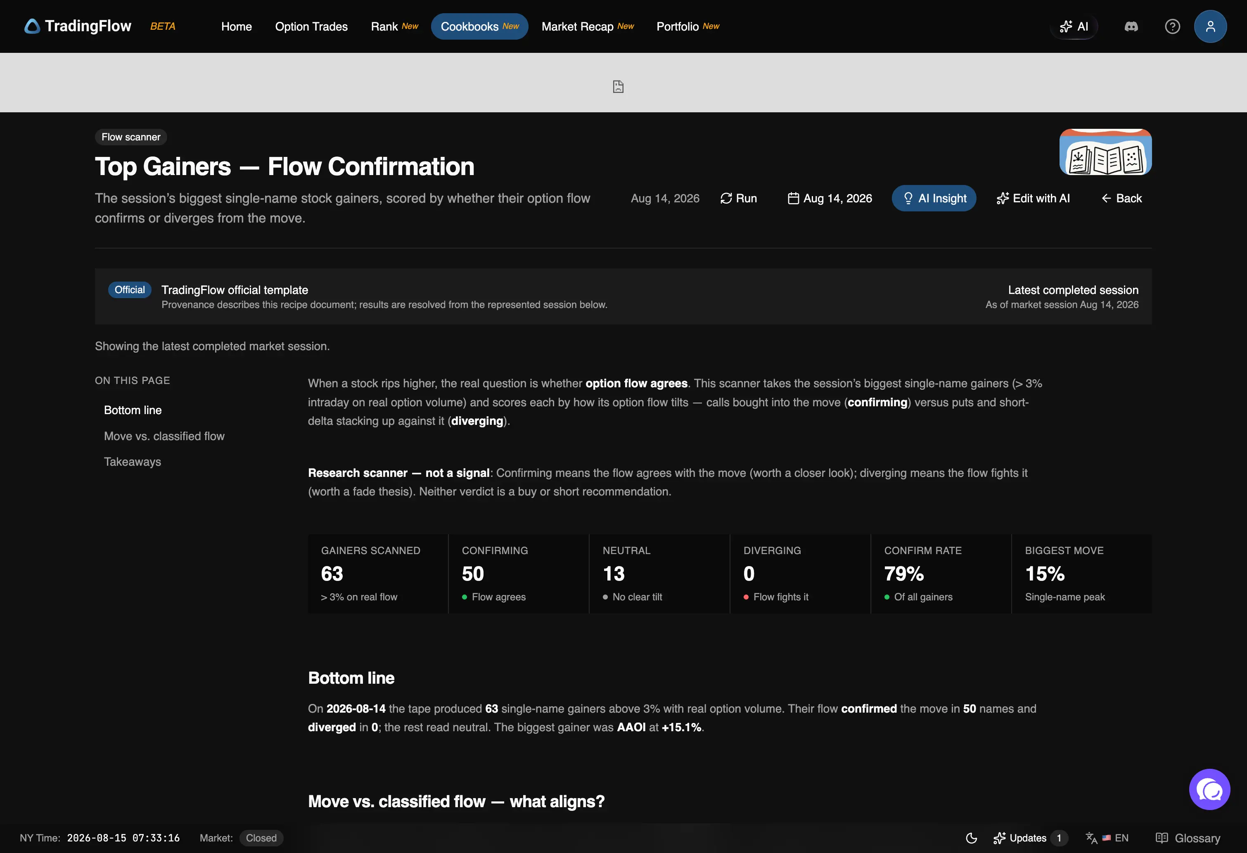Click the broken image icon in banner
1247x853 pixels.
pyautogui.click(x=618, y=86)
